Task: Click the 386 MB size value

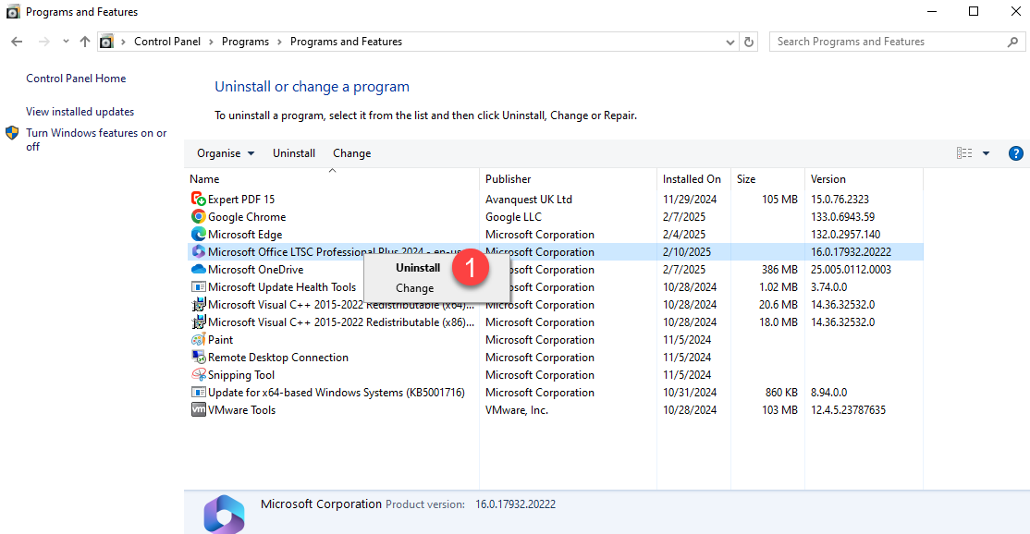Action: tap(779, 270)
